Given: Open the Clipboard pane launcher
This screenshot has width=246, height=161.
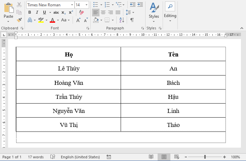Looking at the screenshot, I should pos(22,28).
